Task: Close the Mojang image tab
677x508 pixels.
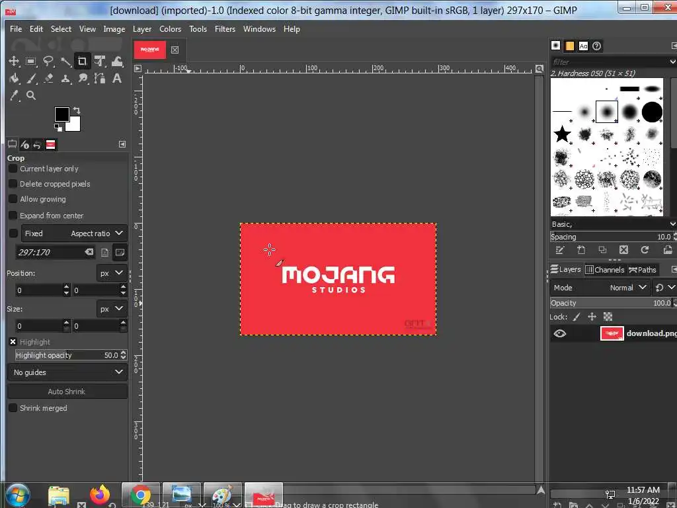Action: tap(175, 50)
